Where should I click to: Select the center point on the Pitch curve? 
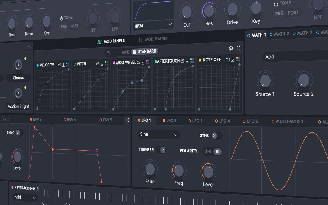point(91,89)
